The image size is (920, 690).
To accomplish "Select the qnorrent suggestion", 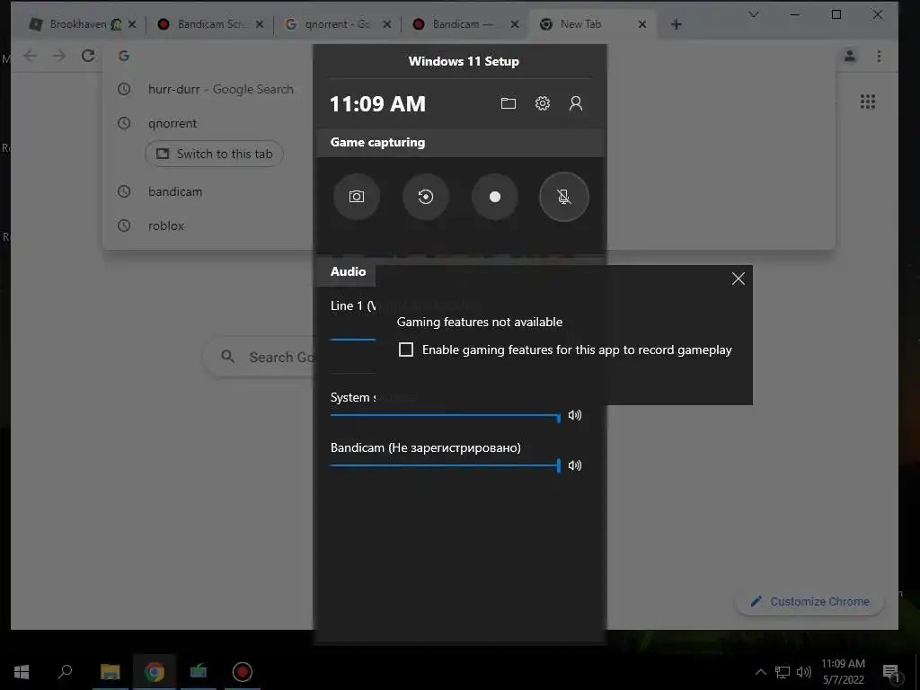I will (172, 123).
